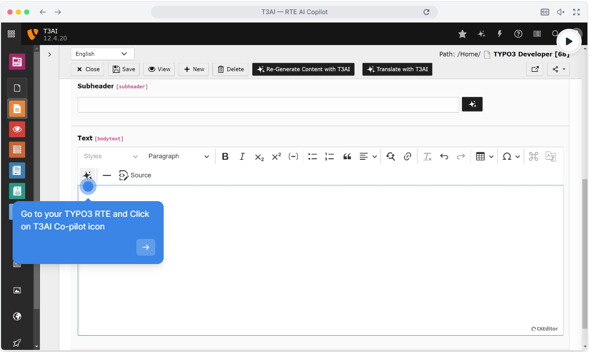Toggle italic formatting in editor toolbar
This screenshot has height=352, width=589.
(x=242, y=157)
